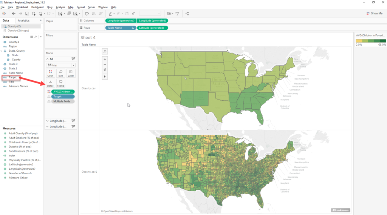Enter Presentation Mode icon
387x215 pixels.
[177, 14]
